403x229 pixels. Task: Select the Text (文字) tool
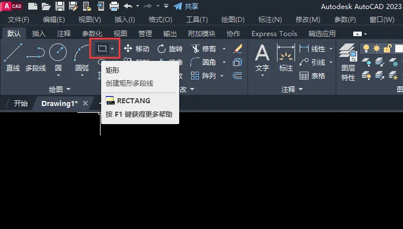coord(262,58)
